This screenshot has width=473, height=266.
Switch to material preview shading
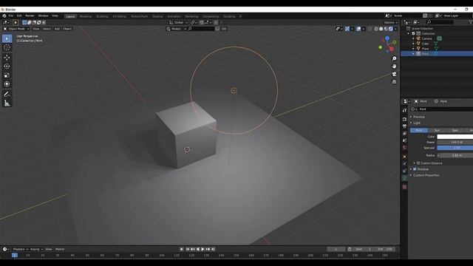pos(386,29)
